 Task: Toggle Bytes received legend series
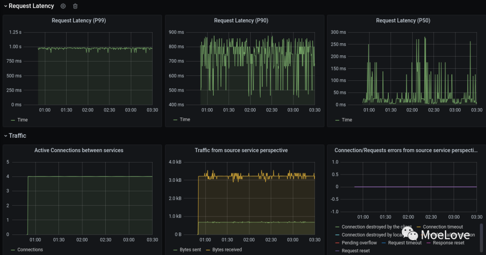click(x=227, y=250)
